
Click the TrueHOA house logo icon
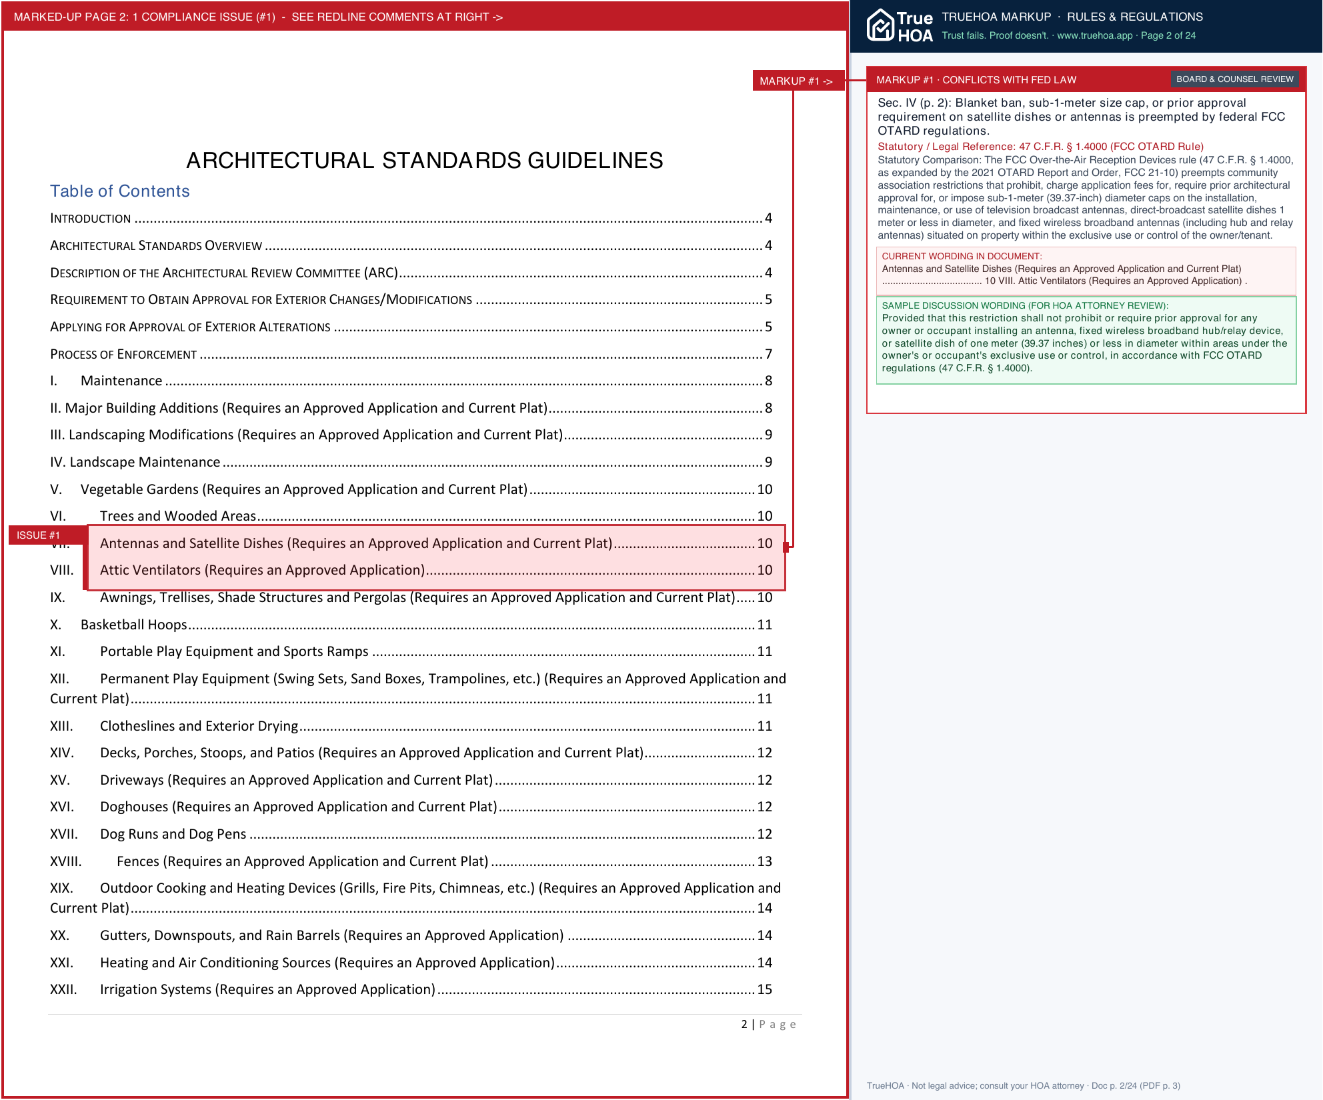click(880, 25)
